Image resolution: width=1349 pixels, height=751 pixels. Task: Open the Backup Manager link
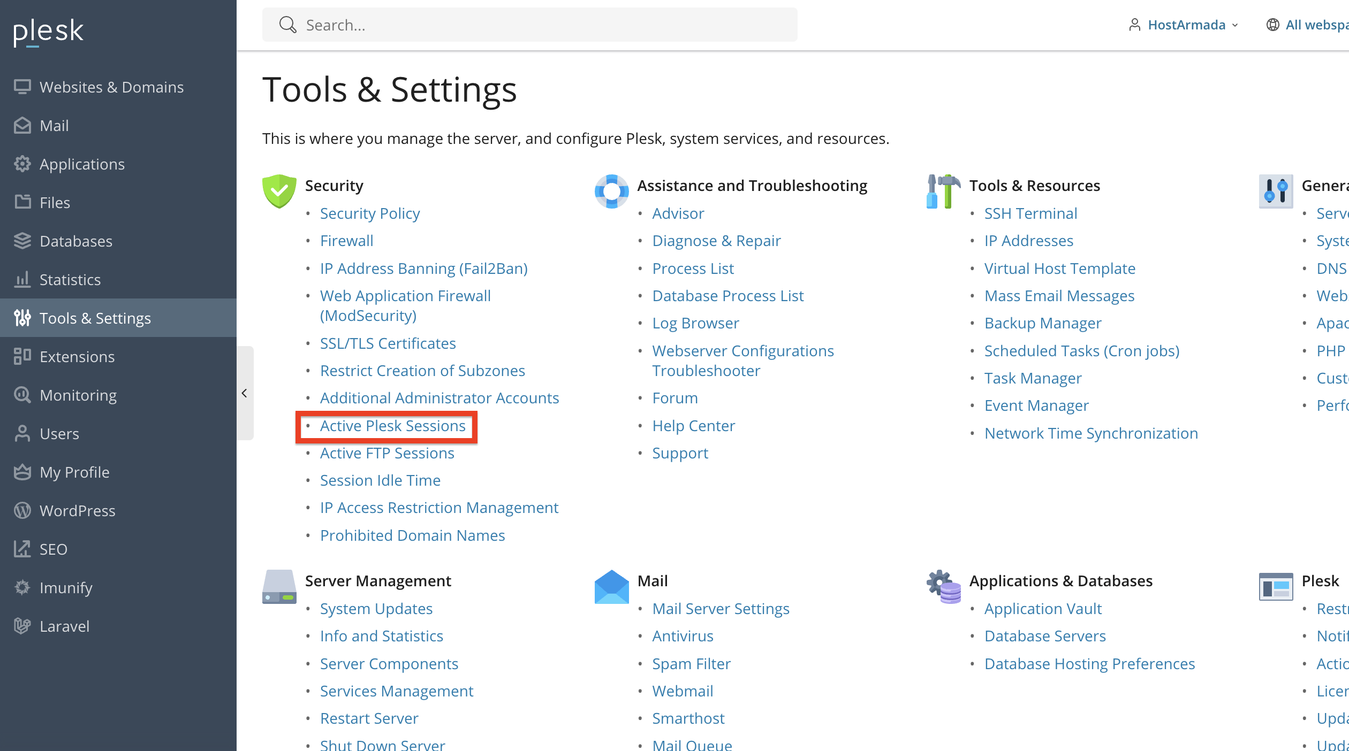[1043, 323]
